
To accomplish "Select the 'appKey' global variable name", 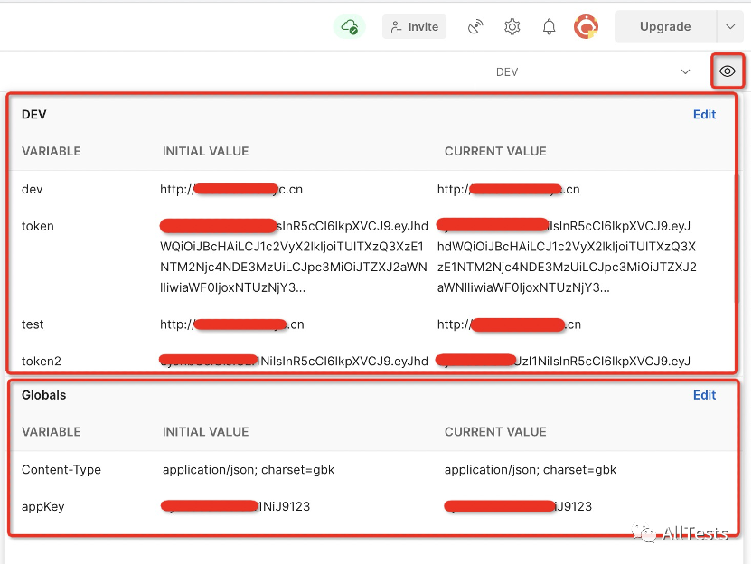I will coord(42,506).
